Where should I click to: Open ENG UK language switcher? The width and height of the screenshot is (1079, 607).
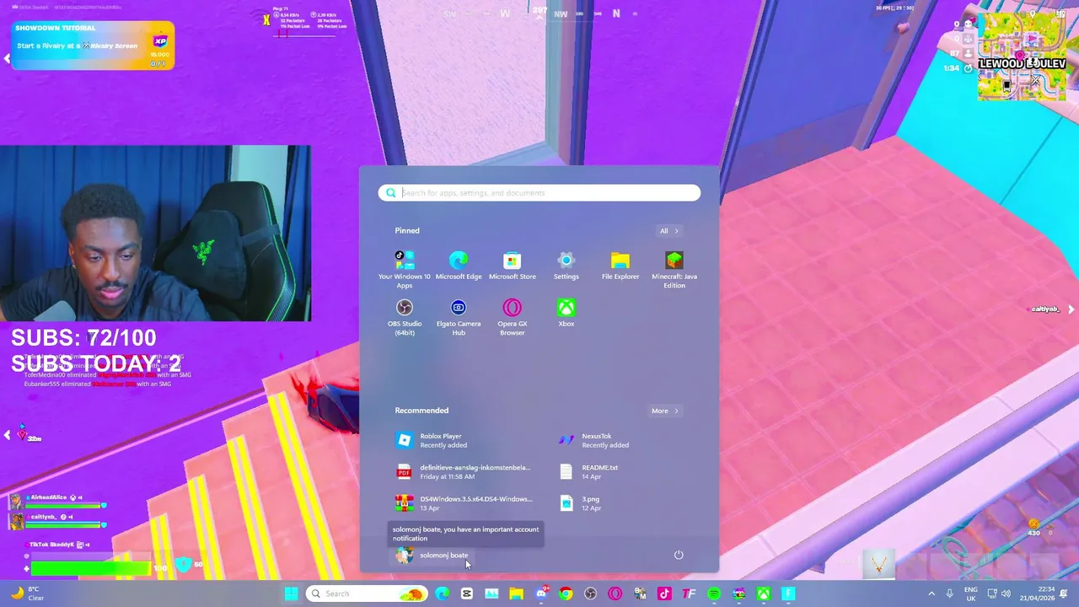[x=971, y=594]
